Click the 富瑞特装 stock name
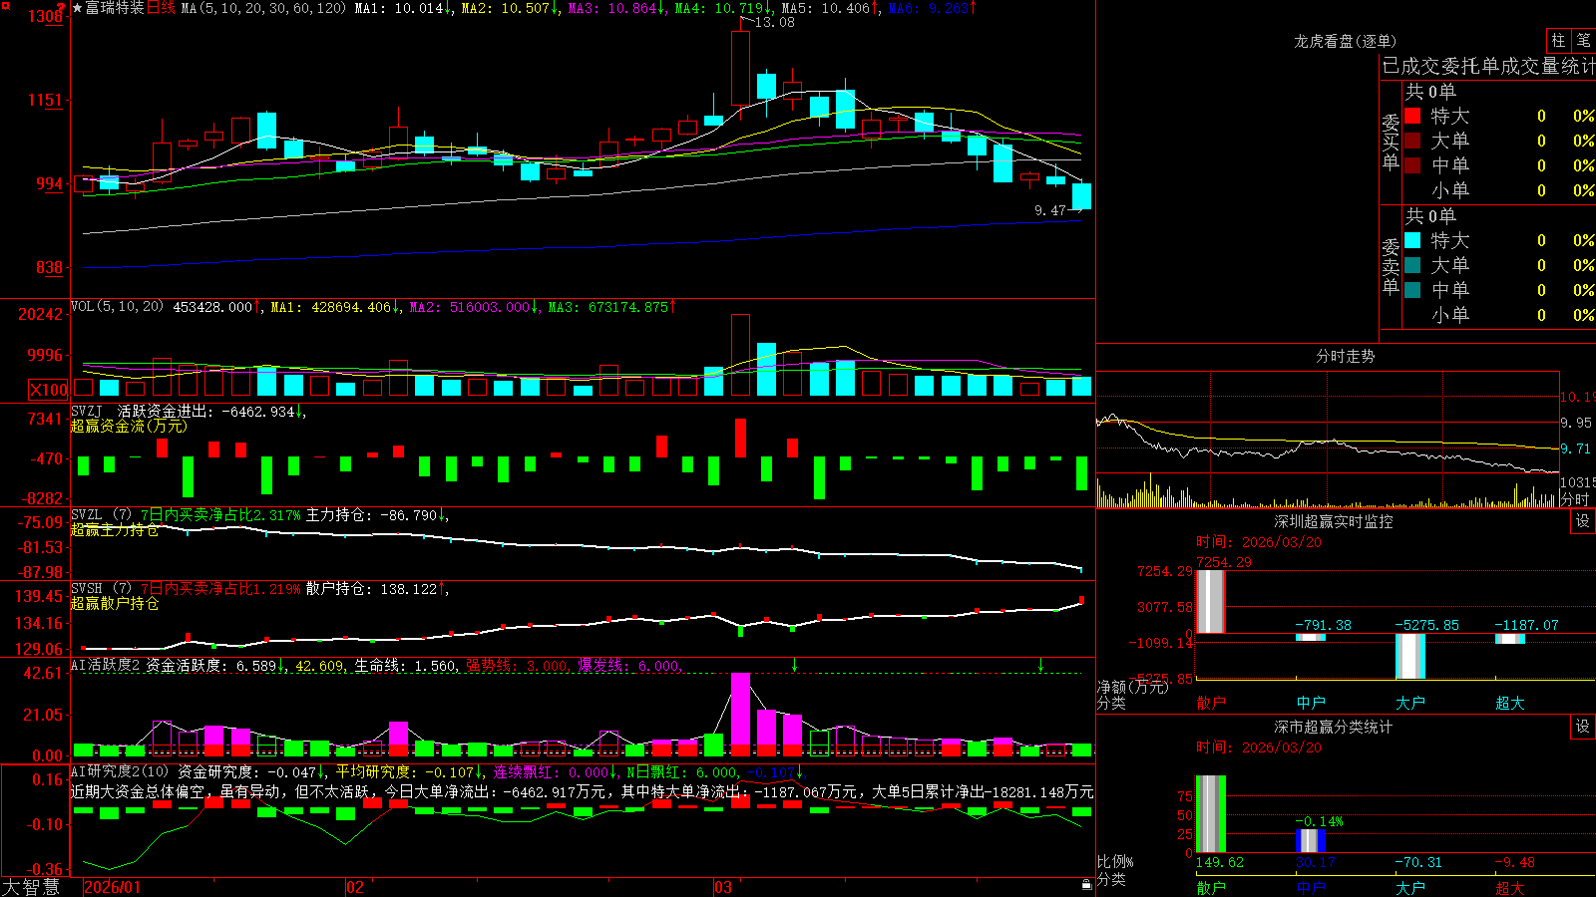The image size is (1596, 897). pyautogui.click(x=115, y=8)
